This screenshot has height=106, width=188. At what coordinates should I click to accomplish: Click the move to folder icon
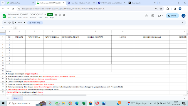click(x=60, y=15)
